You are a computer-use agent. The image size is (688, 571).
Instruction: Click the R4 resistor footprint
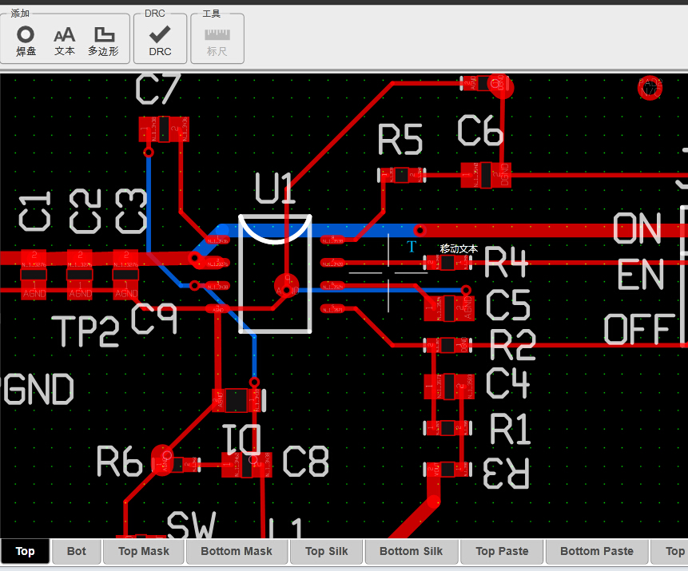point(447,263)
